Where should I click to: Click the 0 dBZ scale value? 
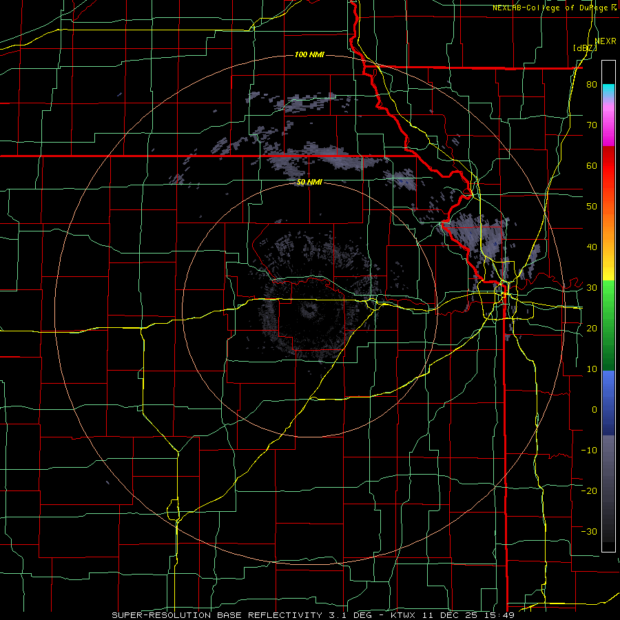click(595, 410)
